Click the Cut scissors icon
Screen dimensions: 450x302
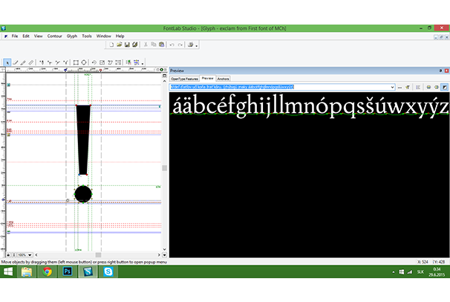145,45
